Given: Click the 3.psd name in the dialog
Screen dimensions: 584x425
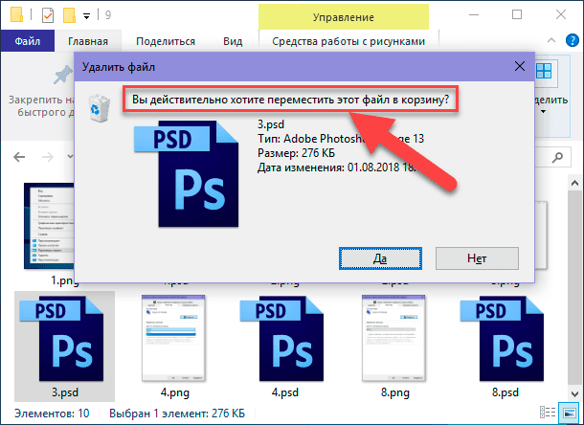Looking at the screenshot, I should tap(271, 124).
